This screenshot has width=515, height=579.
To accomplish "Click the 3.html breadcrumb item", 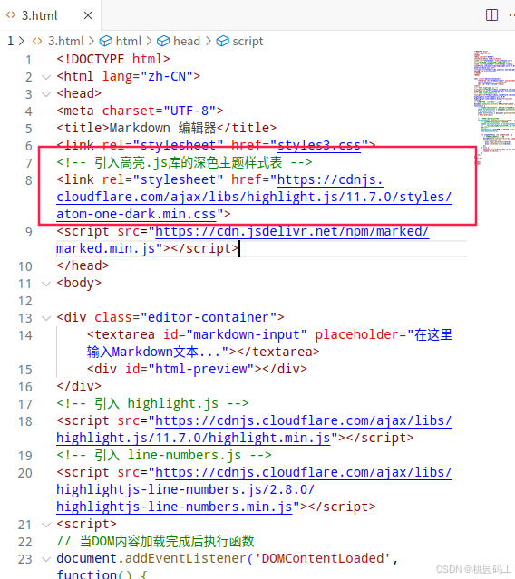I will [x=66, y=41].
